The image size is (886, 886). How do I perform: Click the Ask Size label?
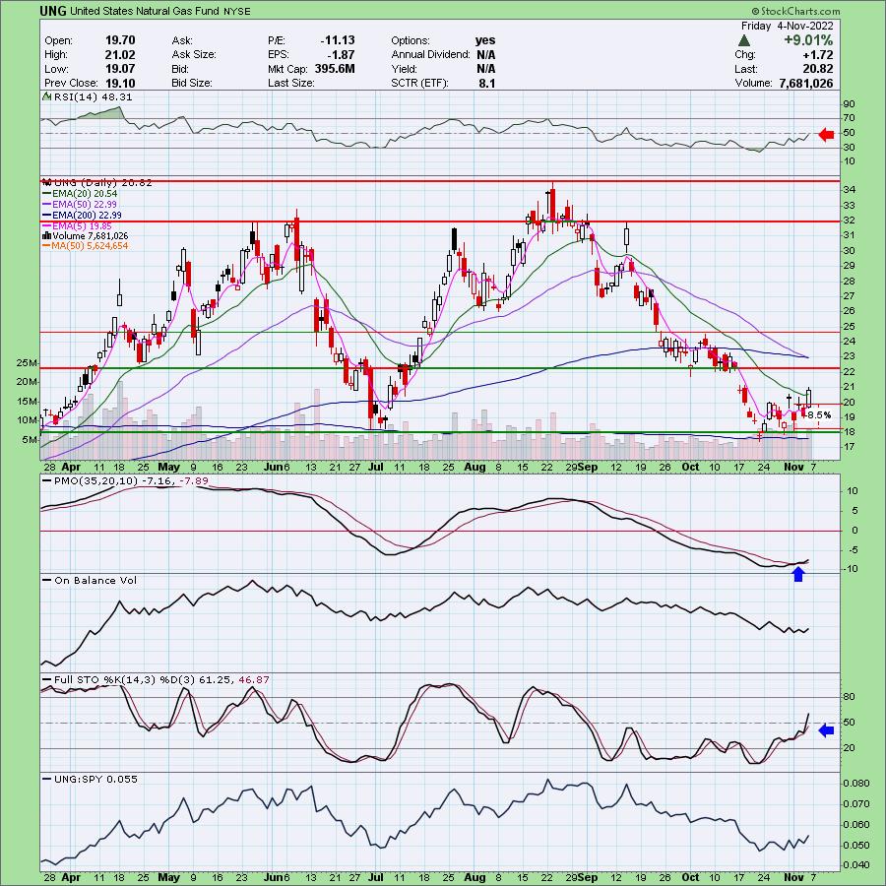[x=194, y=55]
